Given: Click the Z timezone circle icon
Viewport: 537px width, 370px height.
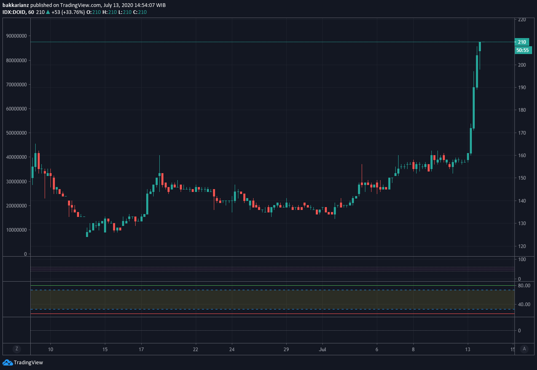Looking at the screenshot, I should coord(16,349).
